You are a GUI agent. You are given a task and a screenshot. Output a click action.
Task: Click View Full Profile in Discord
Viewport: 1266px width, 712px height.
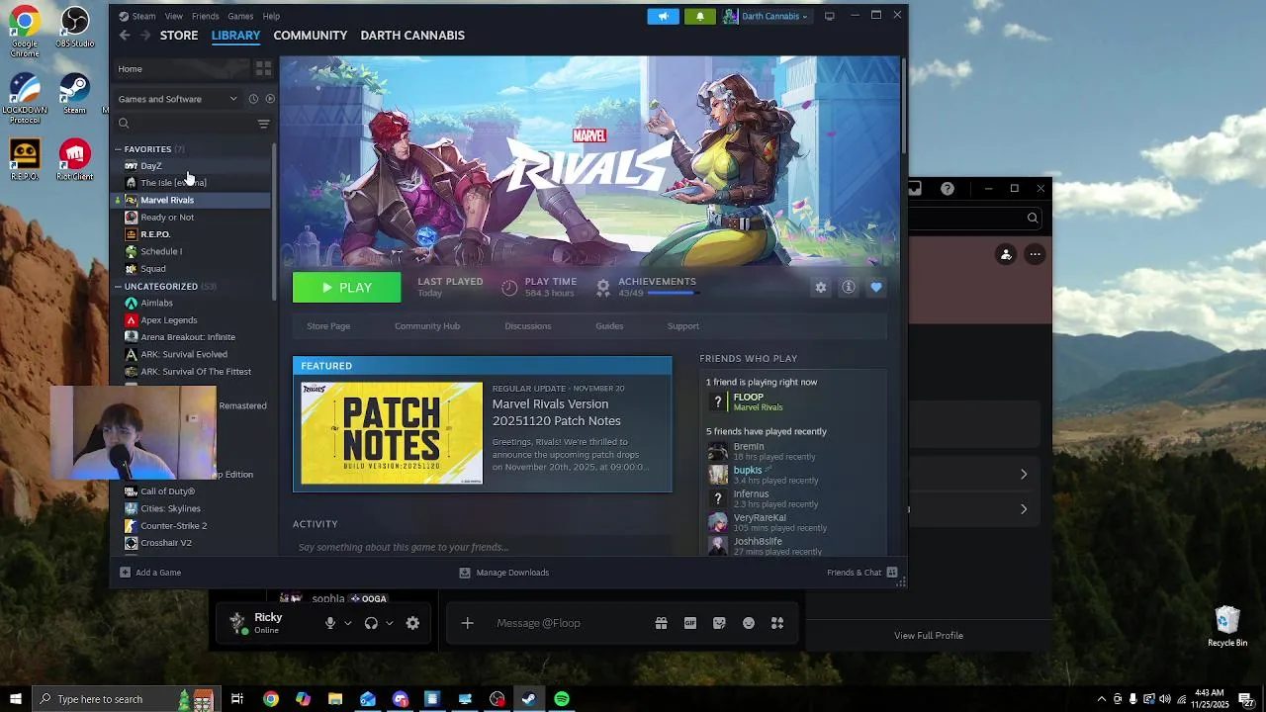pyautogui.click(x=929, y=636)
